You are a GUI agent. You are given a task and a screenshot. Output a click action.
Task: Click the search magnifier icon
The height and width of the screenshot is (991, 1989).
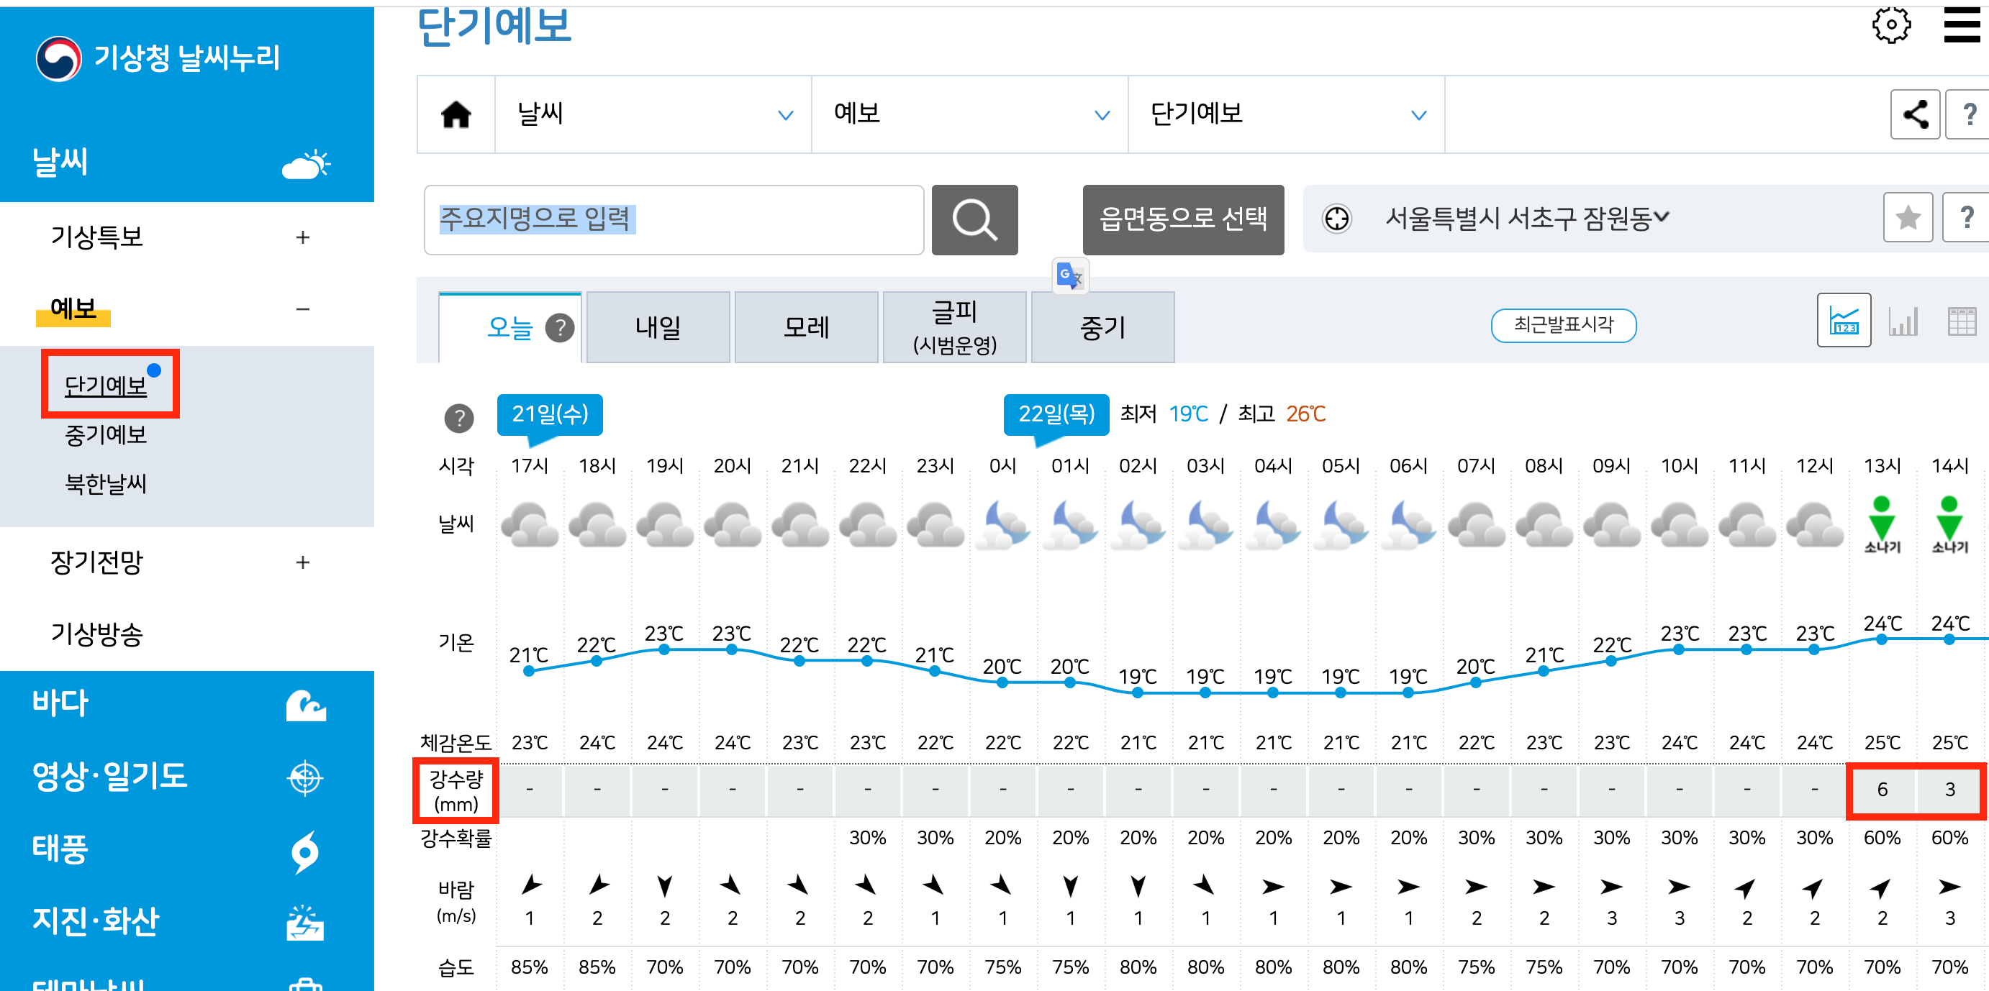click(x=974, y=220)
